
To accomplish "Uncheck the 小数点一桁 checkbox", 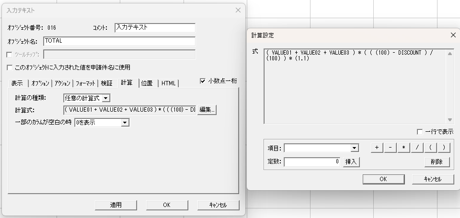I will click(202, 81).
